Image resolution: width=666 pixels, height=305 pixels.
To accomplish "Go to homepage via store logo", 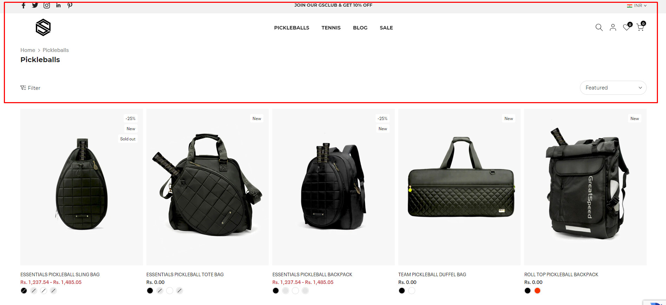I will click(43, 27).
